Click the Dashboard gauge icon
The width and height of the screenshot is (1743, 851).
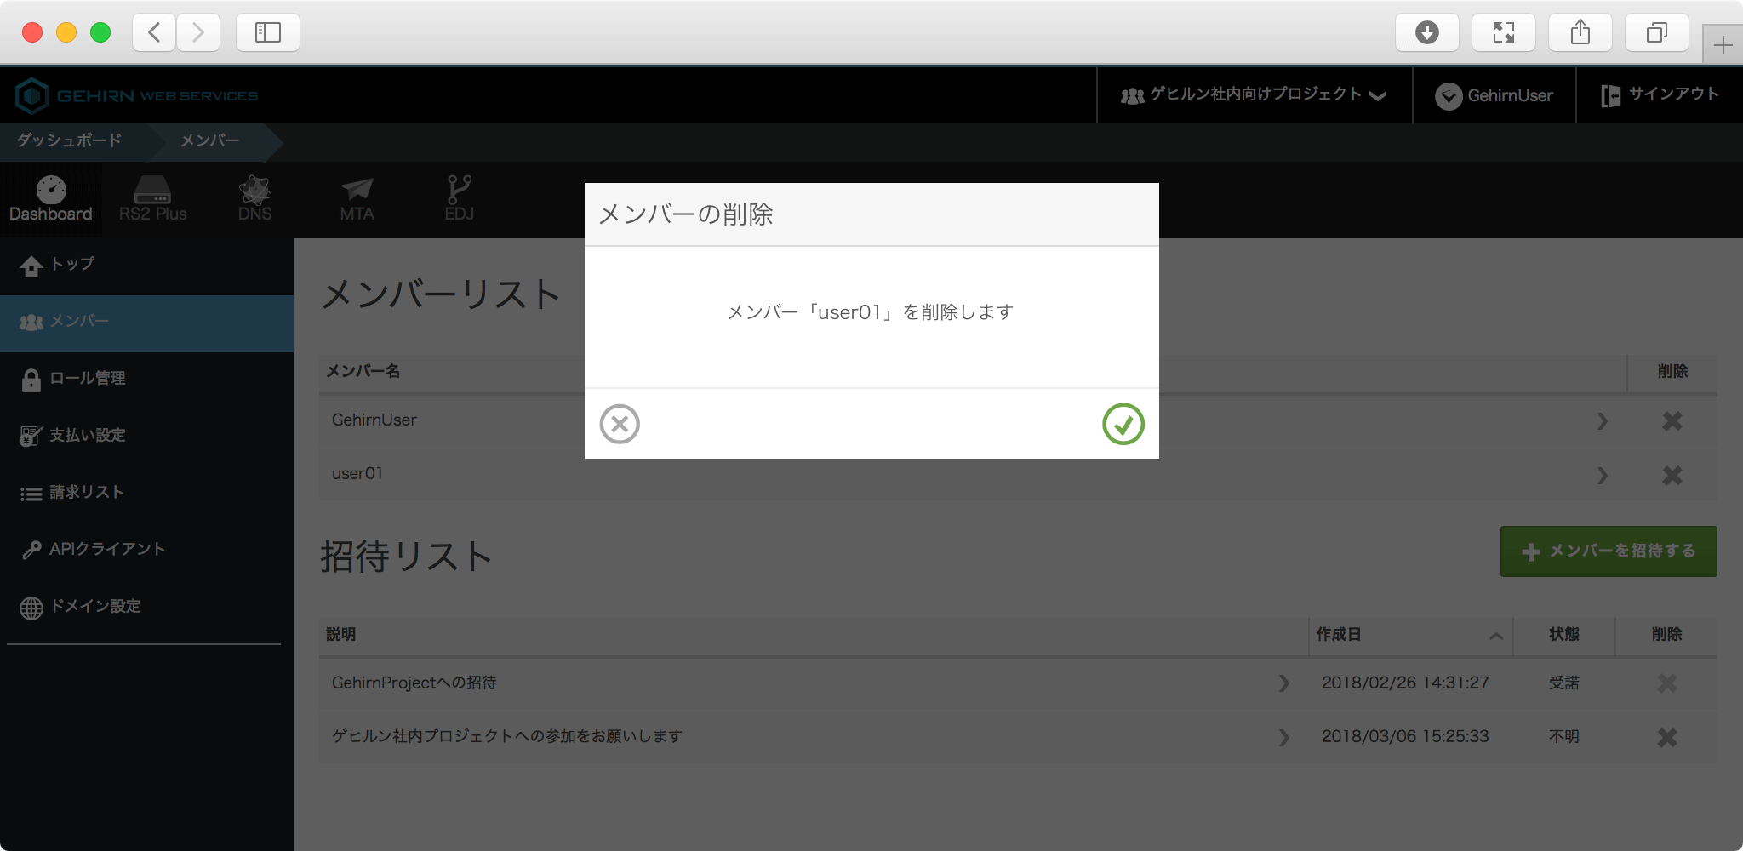(51, 191)
